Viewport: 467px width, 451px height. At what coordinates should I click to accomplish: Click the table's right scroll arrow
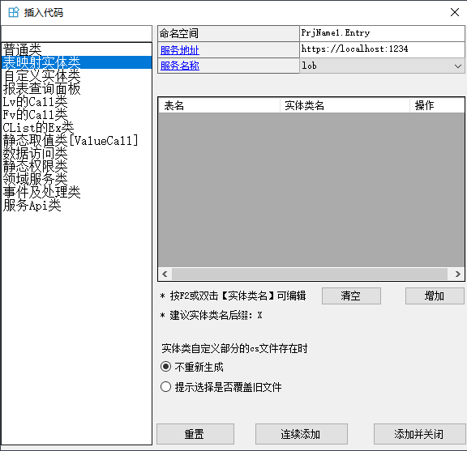pyautogui.click(x=458, y=274)
